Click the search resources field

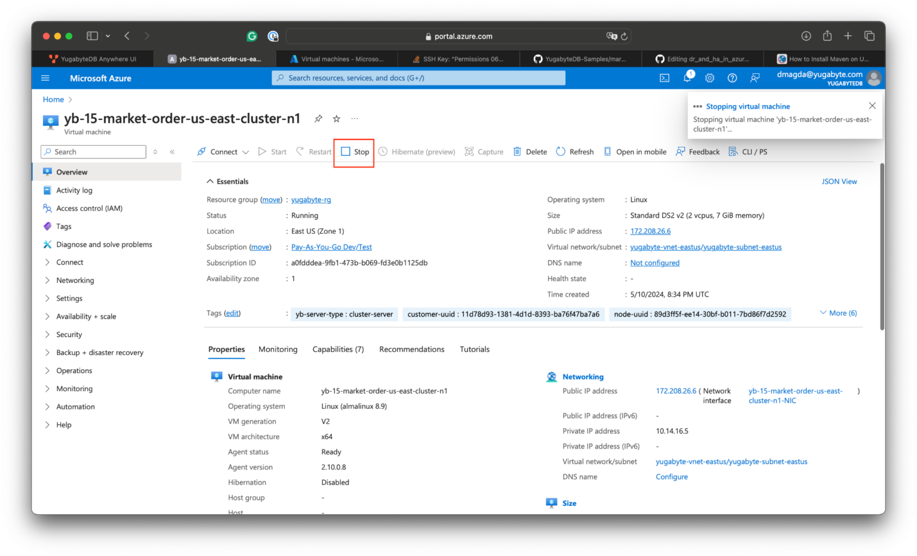(418, 78)
